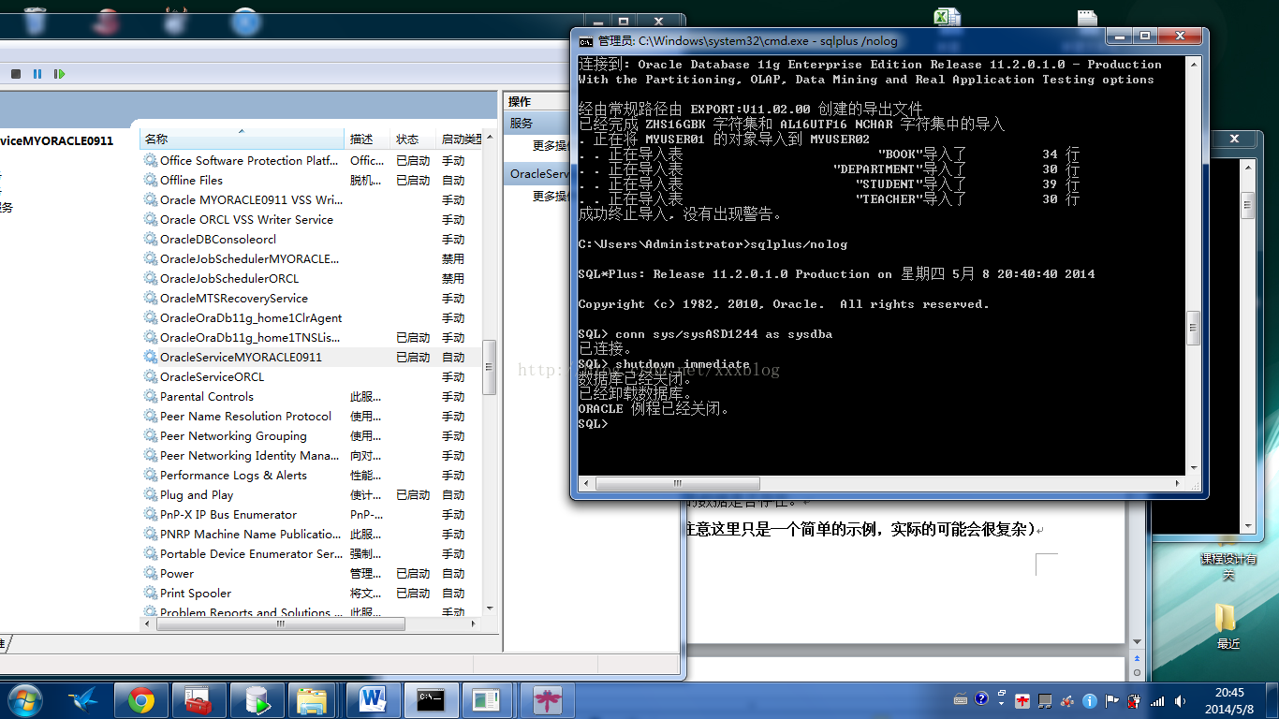
Task: Click cmd horizontal scrollbar right arrow
Action: pyautogui.click(x=1178, y=484)
